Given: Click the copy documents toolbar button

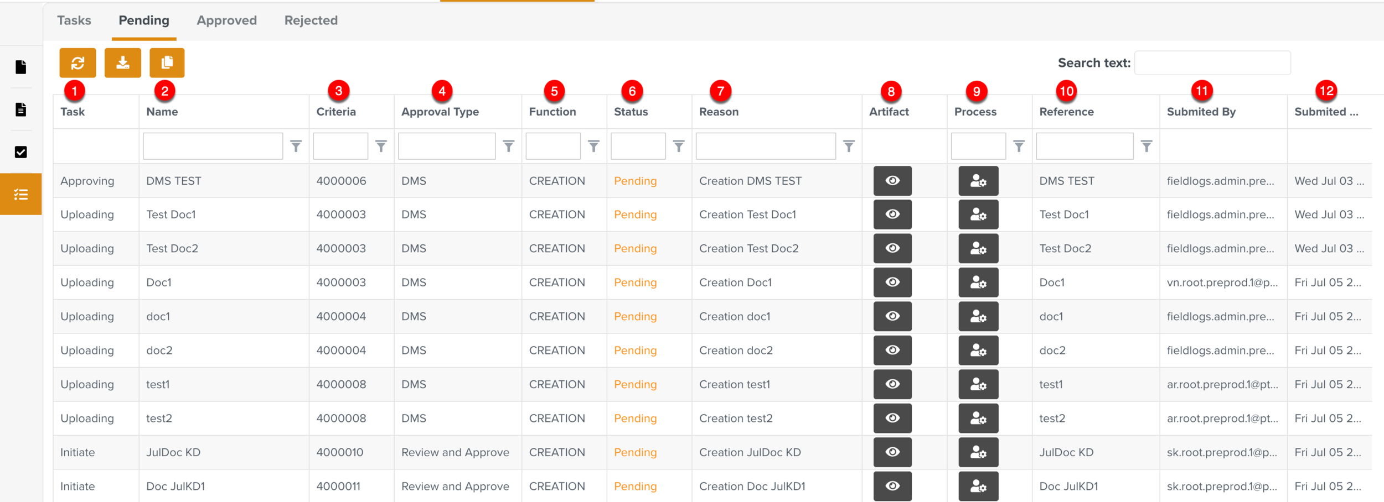Looking at the screenshot, I should pos(167,63).
